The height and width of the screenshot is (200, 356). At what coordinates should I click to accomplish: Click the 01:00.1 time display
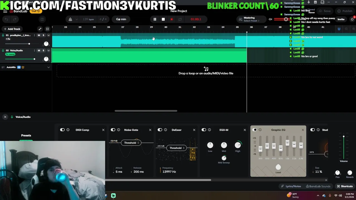196,19
